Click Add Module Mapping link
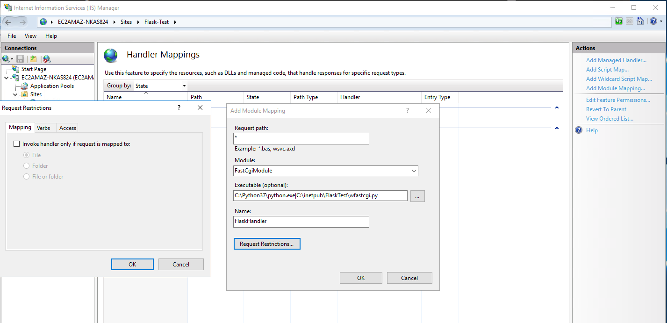Screen dimensions: 667x323 [616, 88]
